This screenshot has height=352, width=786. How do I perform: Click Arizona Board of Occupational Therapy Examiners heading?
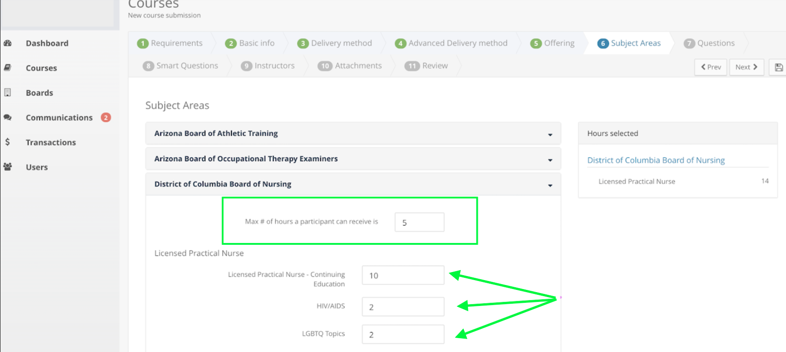coord(246,159)
